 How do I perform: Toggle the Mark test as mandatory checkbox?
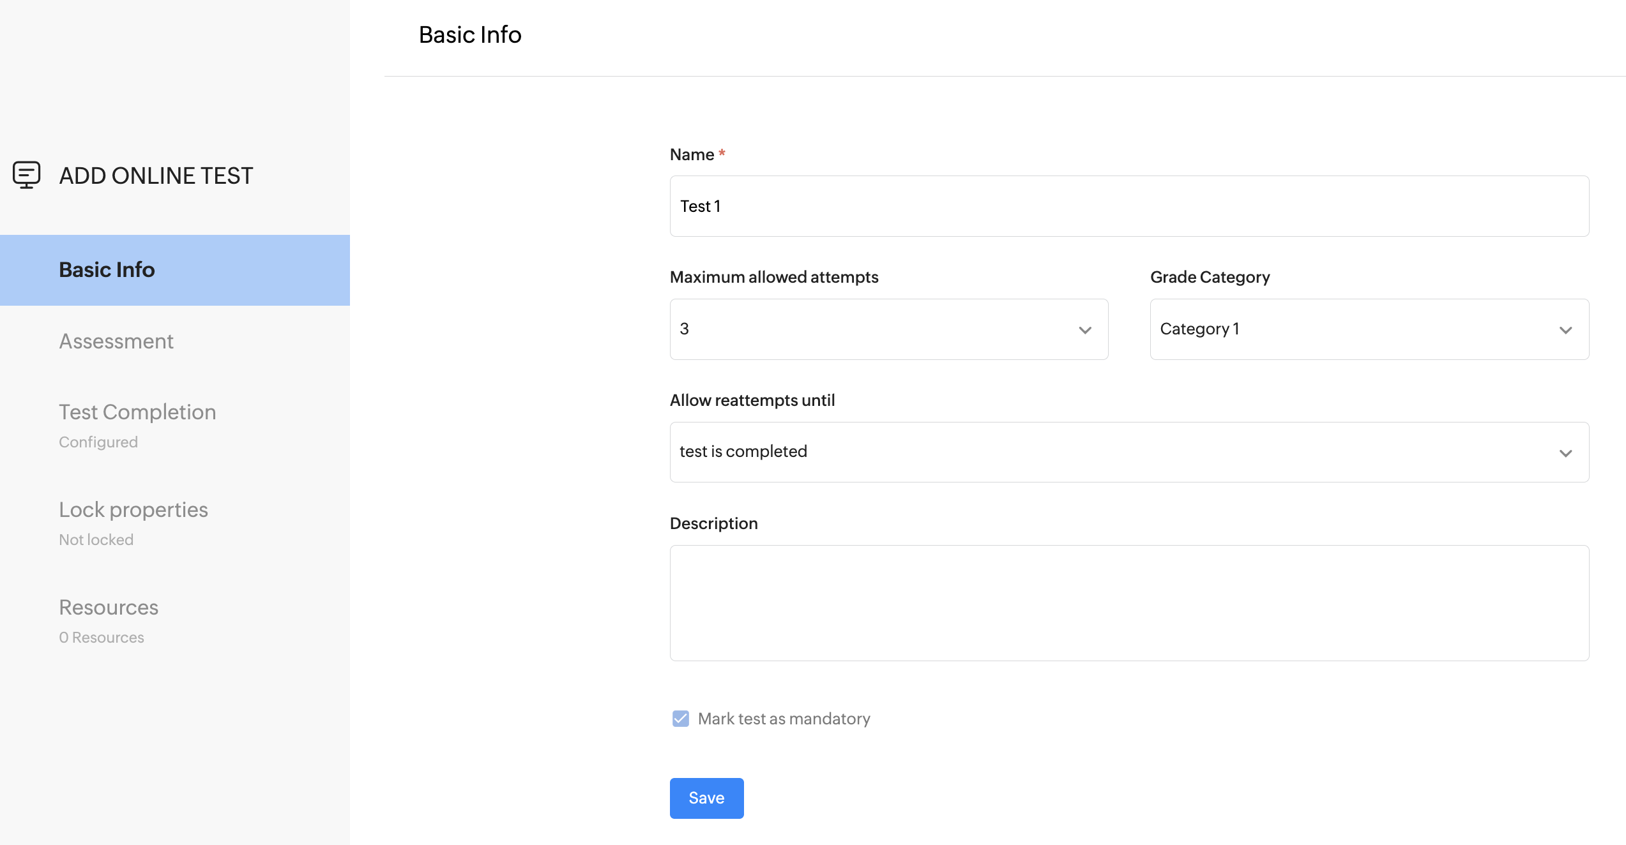tap(681, 719)
